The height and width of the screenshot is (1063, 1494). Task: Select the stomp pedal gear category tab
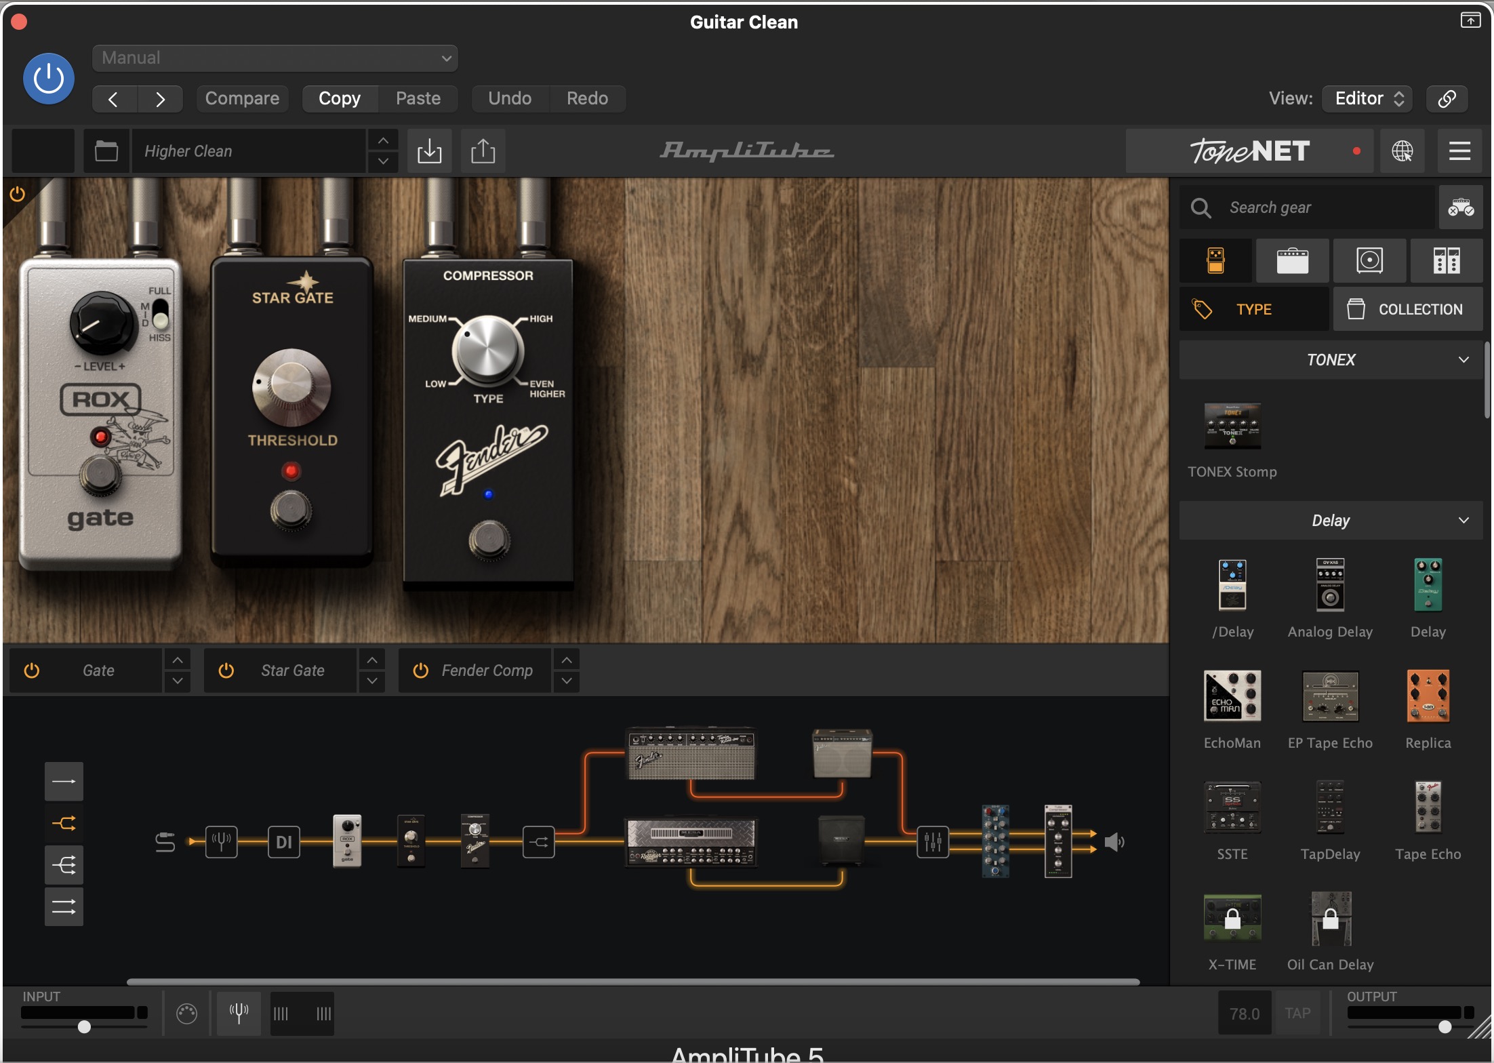(x=1216, y=260)
